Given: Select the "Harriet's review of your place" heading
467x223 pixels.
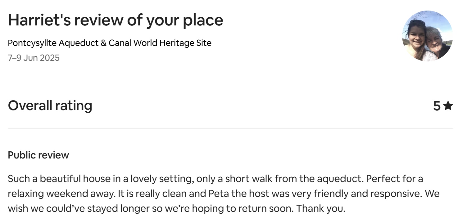Looking at the screenshot, I should click(115, 20).
